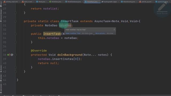Collapse the constructor fold marker on line 33
This screenshot has height=96, width=171.
coord(15,34)
